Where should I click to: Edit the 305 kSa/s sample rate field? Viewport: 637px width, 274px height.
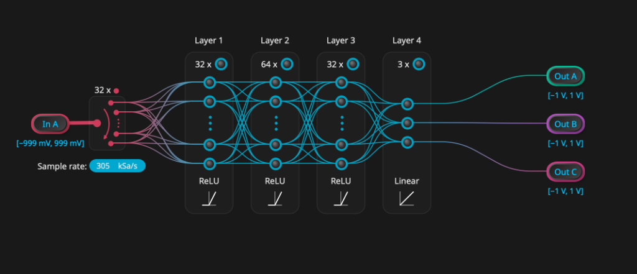117,166
